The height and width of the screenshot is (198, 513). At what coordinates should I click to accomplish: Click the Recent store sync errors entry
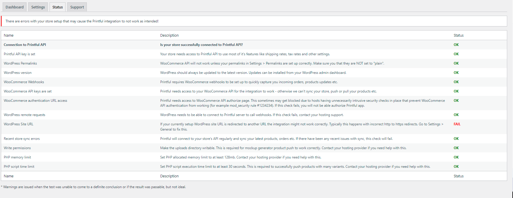pos(22,139)
